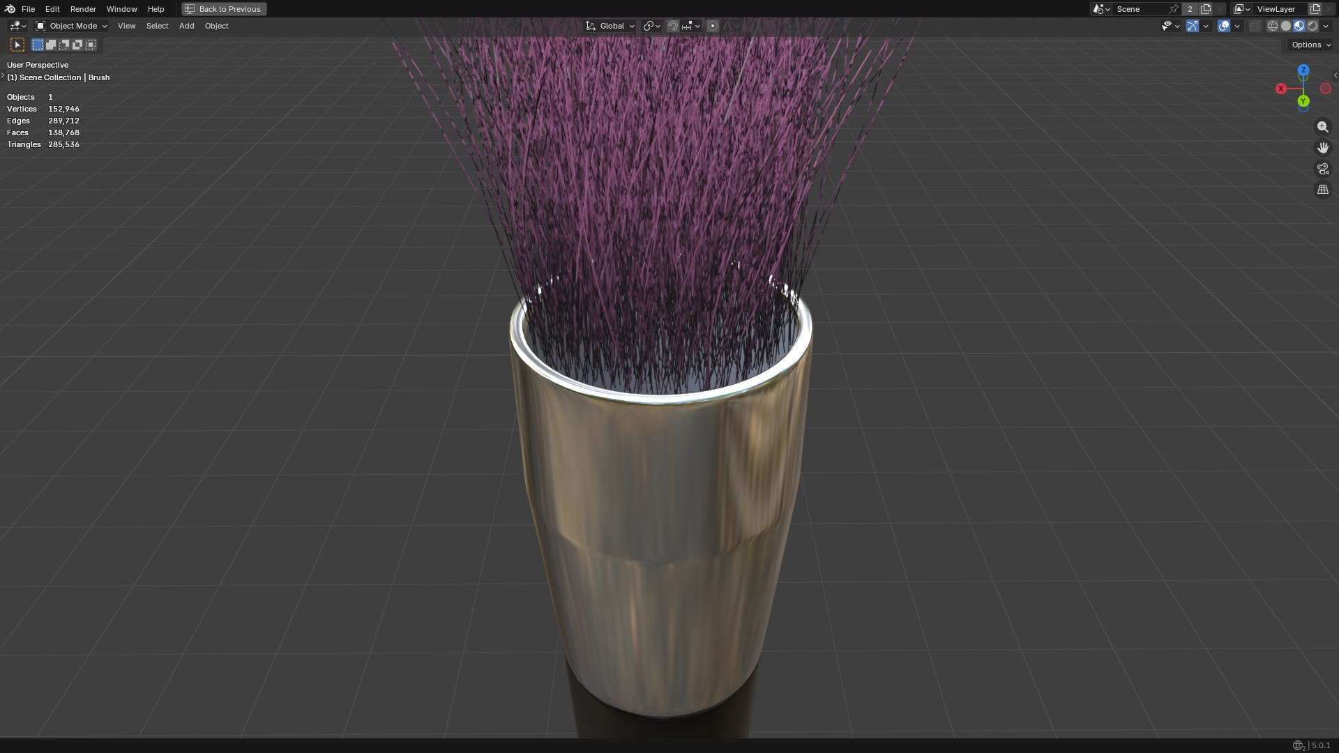Click the red X axis gizmo

click(1281, 89)
